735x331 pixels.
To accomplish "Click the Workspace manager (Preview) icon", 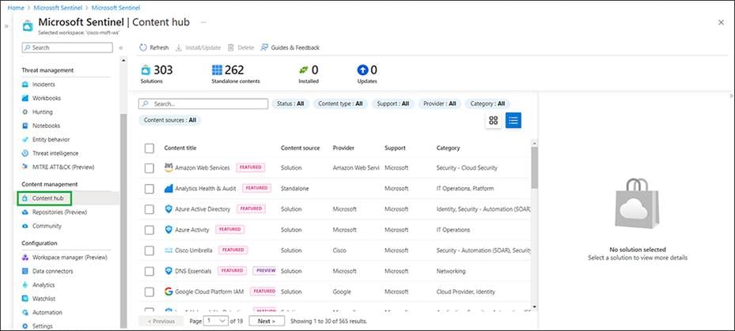I will click(x=25, y=258).
